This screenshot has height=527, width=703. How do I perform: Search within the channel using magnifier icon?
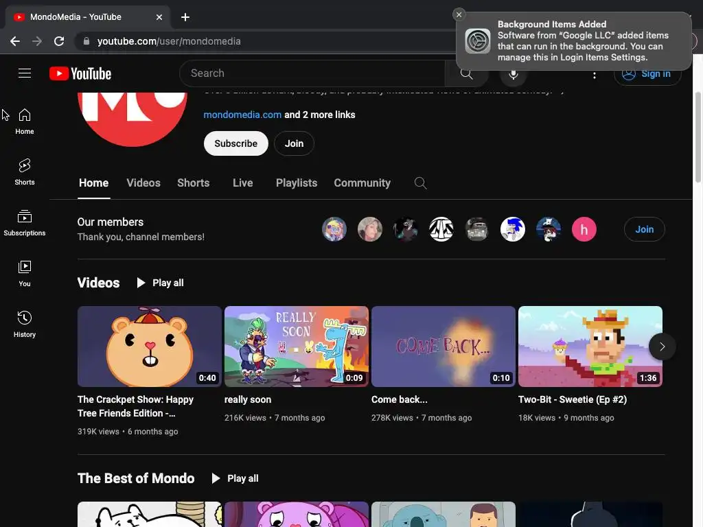pyautogui.click(x=420, y=183)
